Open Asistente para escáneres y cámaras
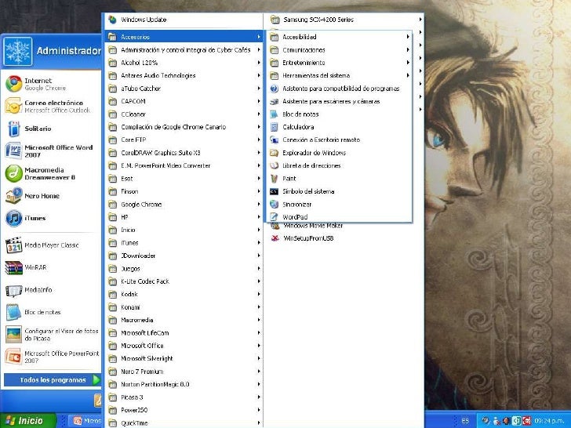The width and height of the screenshot is (571, 428). pyautogui.click(x=331, y=102)
